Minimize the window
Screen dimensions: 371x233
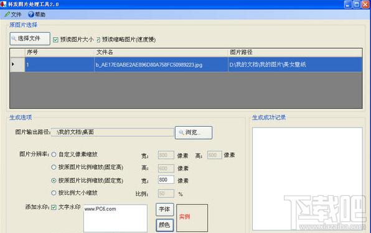[348, 4]
